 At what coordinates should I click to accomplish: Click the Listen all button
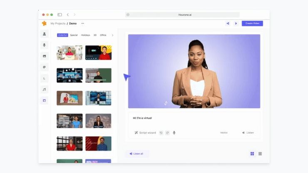tap(137, 154)
